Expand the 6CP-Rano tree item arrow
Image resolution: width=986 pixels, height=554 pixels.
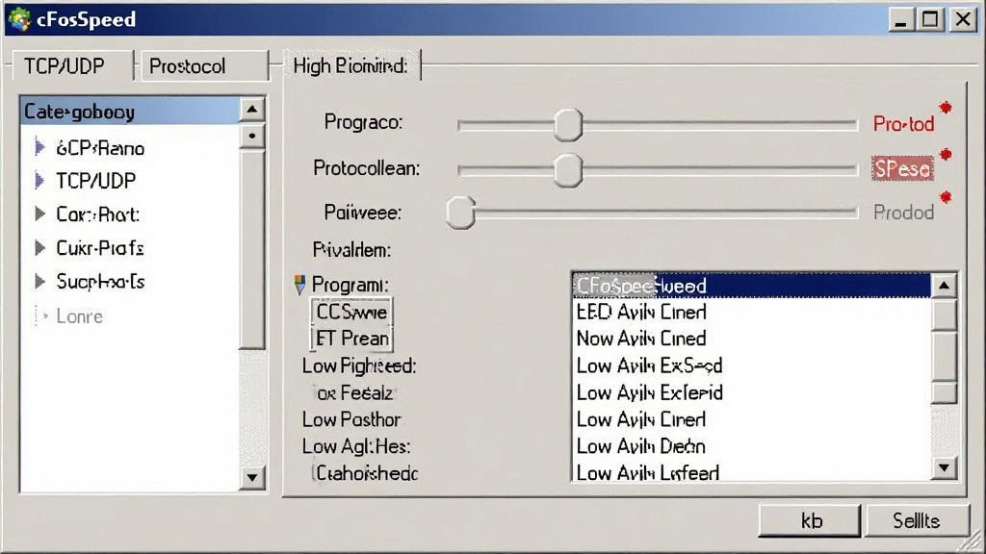(39, 147)
